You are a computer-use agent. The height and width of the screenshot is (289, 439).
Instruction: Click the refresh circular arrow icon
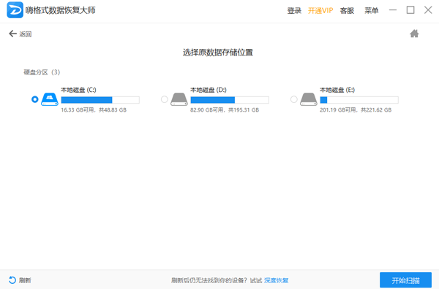tap(12, 280)
